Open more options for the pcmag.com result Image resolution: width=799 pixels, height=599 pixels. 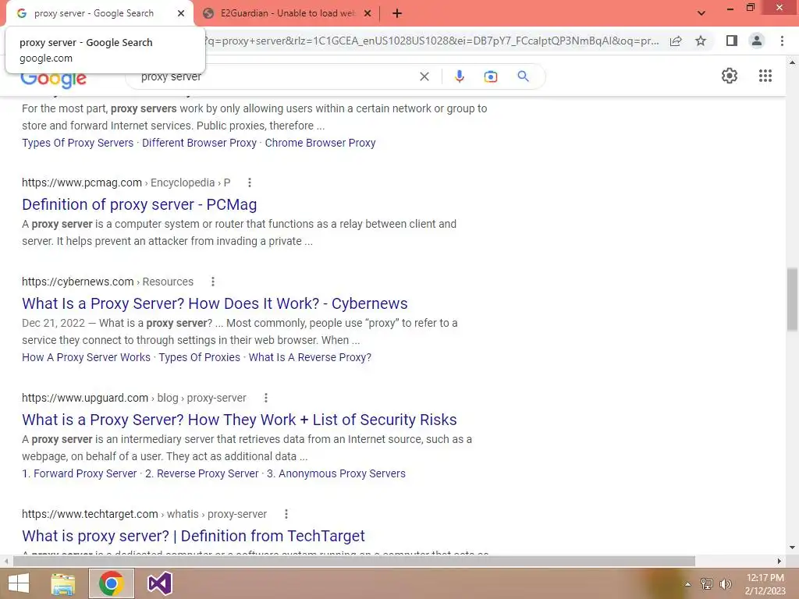pos(249,183)
